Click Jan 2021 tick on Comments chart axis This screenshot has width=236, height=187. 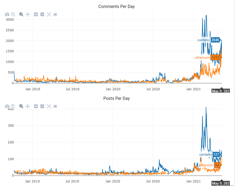(x=193, y=89)
